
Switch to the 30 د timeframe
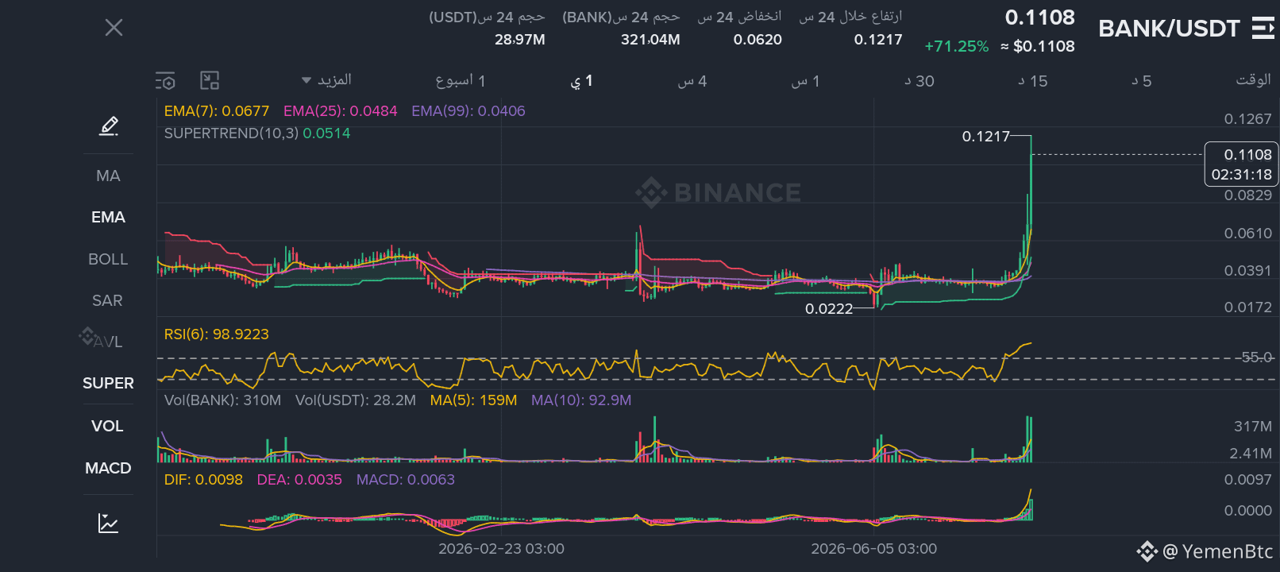tap(919, 81)
